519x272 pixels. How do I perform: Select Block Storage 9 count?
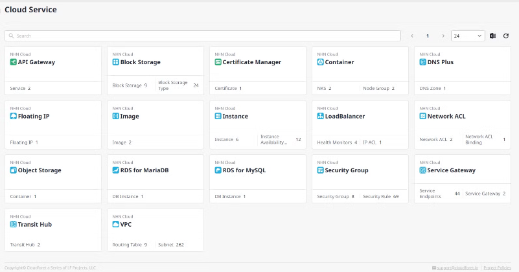point(130,85)
